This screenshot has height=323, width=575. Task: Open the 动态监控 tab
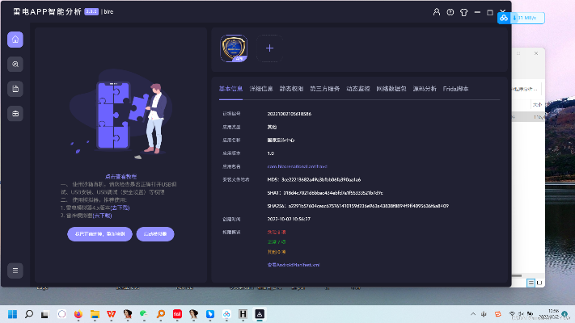click(x=358, y=88)
